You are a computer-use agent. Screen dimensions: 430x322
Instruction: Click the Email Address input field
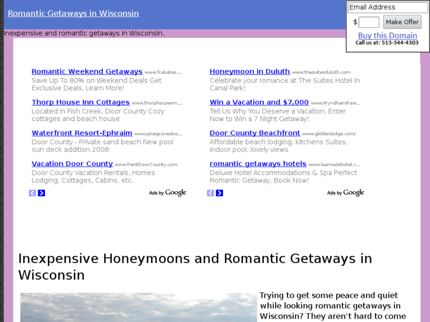pos(388,8)
